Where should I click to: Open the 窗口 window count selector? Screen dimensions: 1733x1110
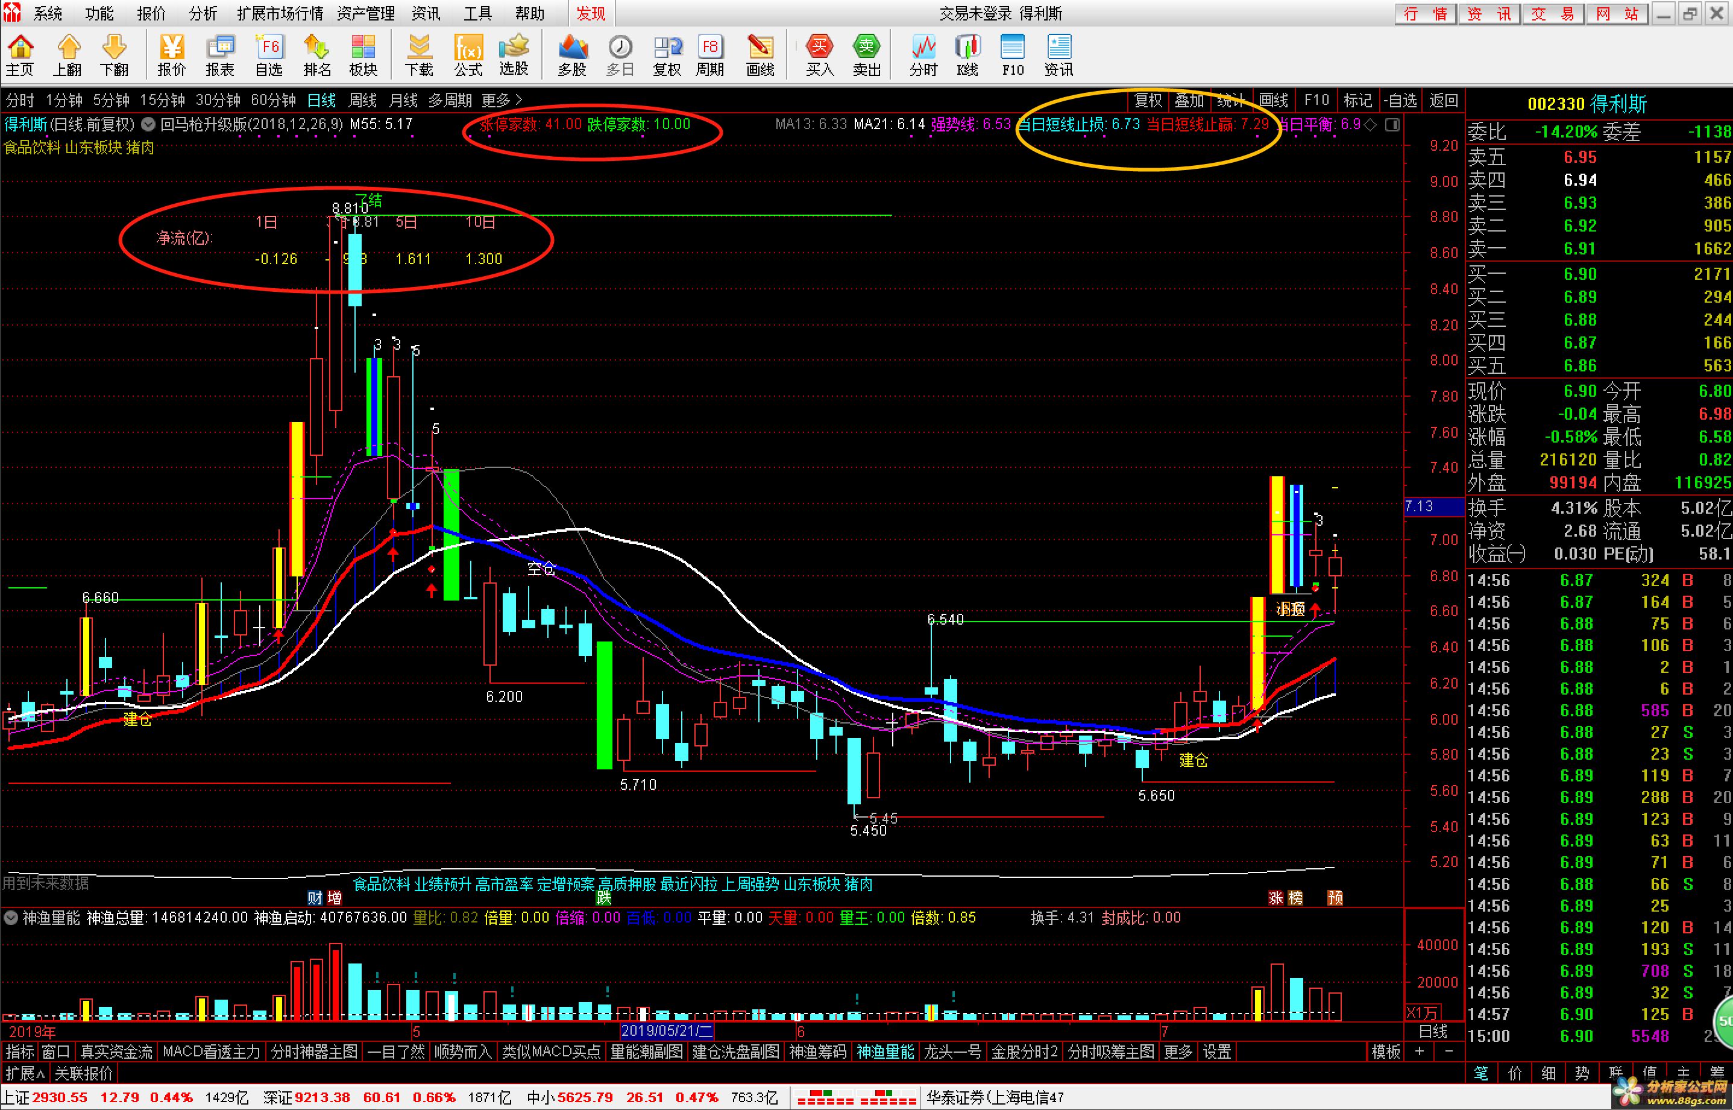(x=55, y=1052)
